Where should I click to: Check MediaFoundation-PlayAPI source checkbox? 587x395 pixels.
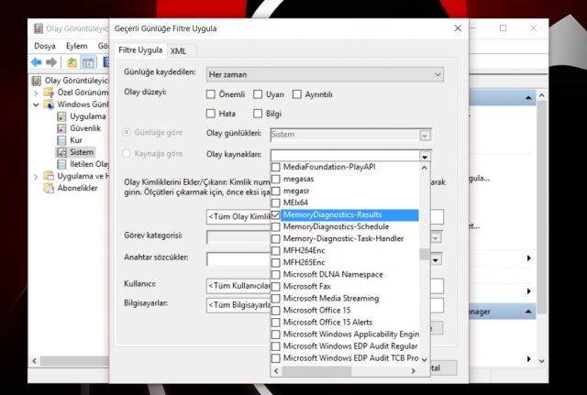tap(276, 167)
